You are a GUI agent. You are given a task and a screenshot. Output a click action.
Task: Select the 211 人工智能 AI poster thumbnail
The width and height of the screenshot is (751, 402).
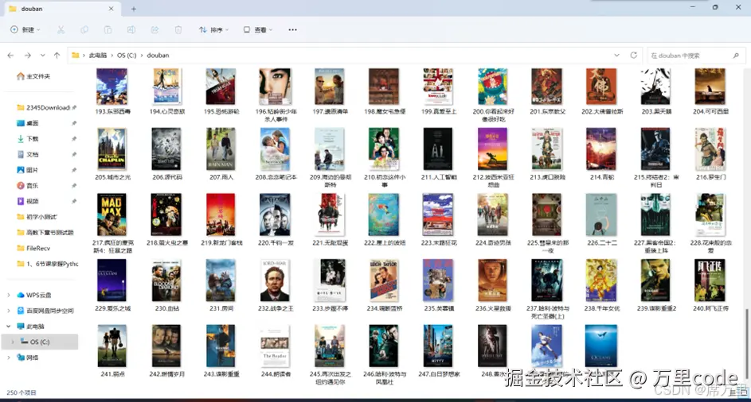[x=438, y=149]
